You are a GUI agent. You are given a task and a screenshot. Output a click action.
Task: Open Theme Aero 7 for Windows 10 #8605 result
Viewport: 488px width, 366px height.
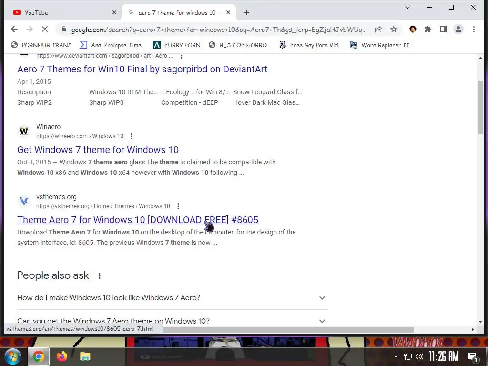(138, 220)
